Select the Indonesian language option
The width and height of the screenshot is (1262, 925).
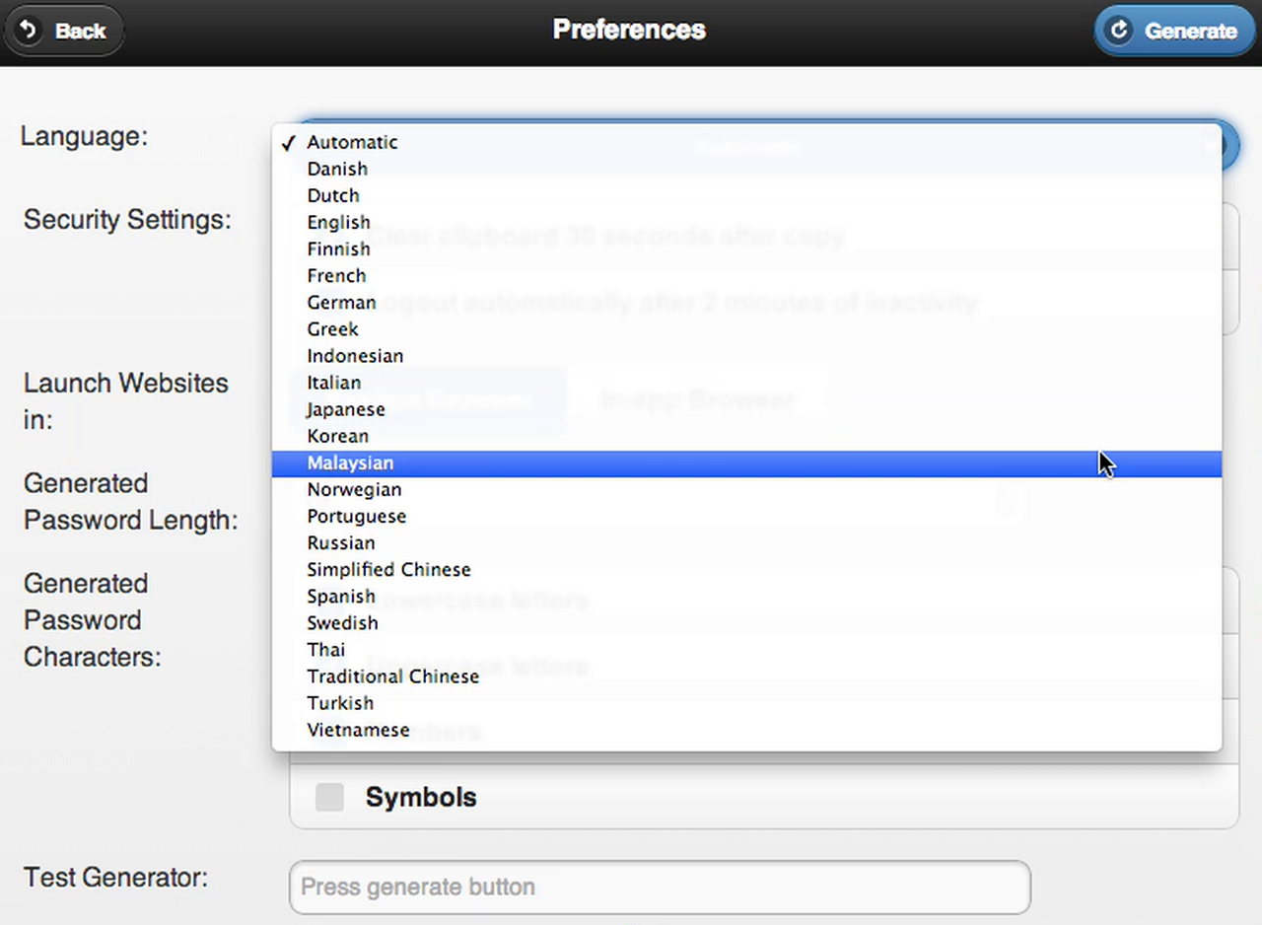[355, 355]
